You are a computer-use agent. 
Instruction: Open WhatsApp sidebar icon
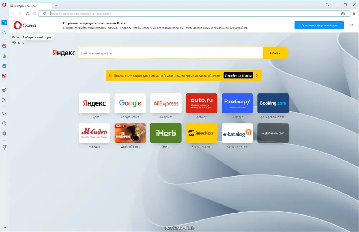pos(4,56)
